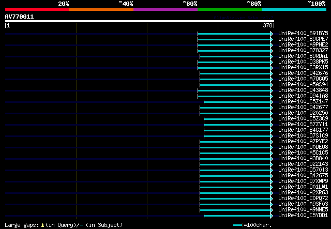
Task: Select subject UniRef100_B9RDA1
Action: 303,56
